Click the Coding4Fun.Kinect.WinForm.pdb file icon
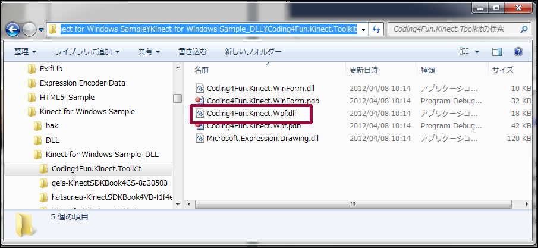This screenshot has width=538, height=248. [200, 101]
